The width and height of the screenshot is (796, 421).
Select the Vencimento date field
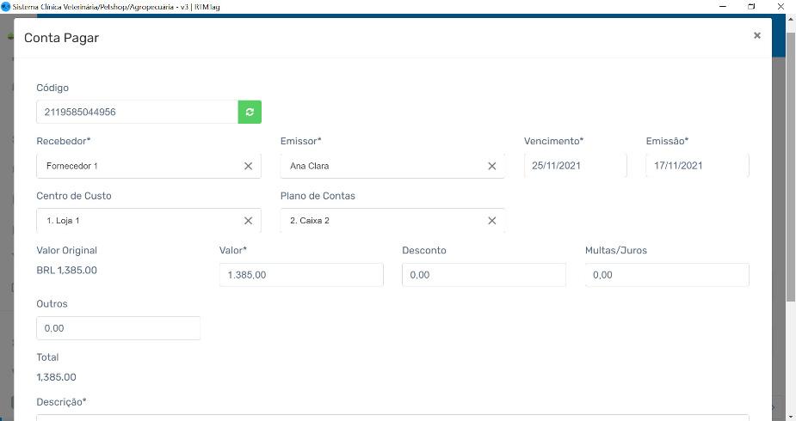[x=575, y=166]
